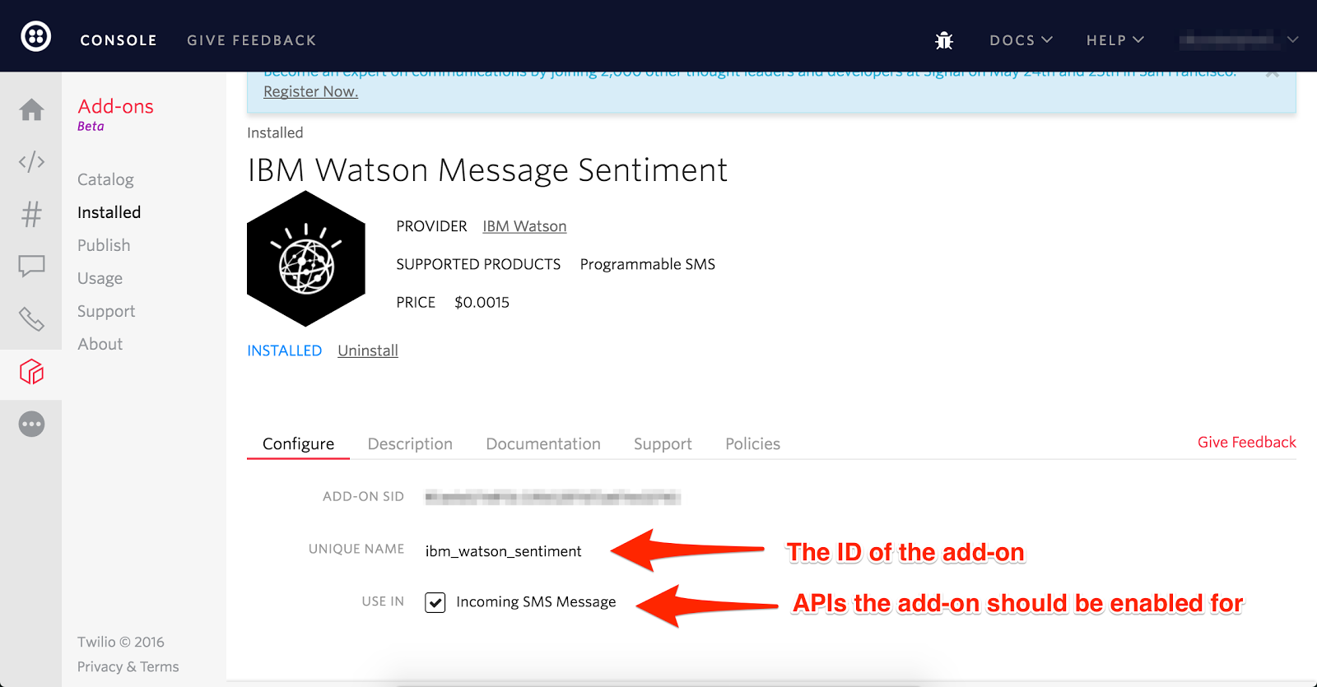Open the developer tools code icon
The height and width of the screenshot is (687, 1317).
31,161
